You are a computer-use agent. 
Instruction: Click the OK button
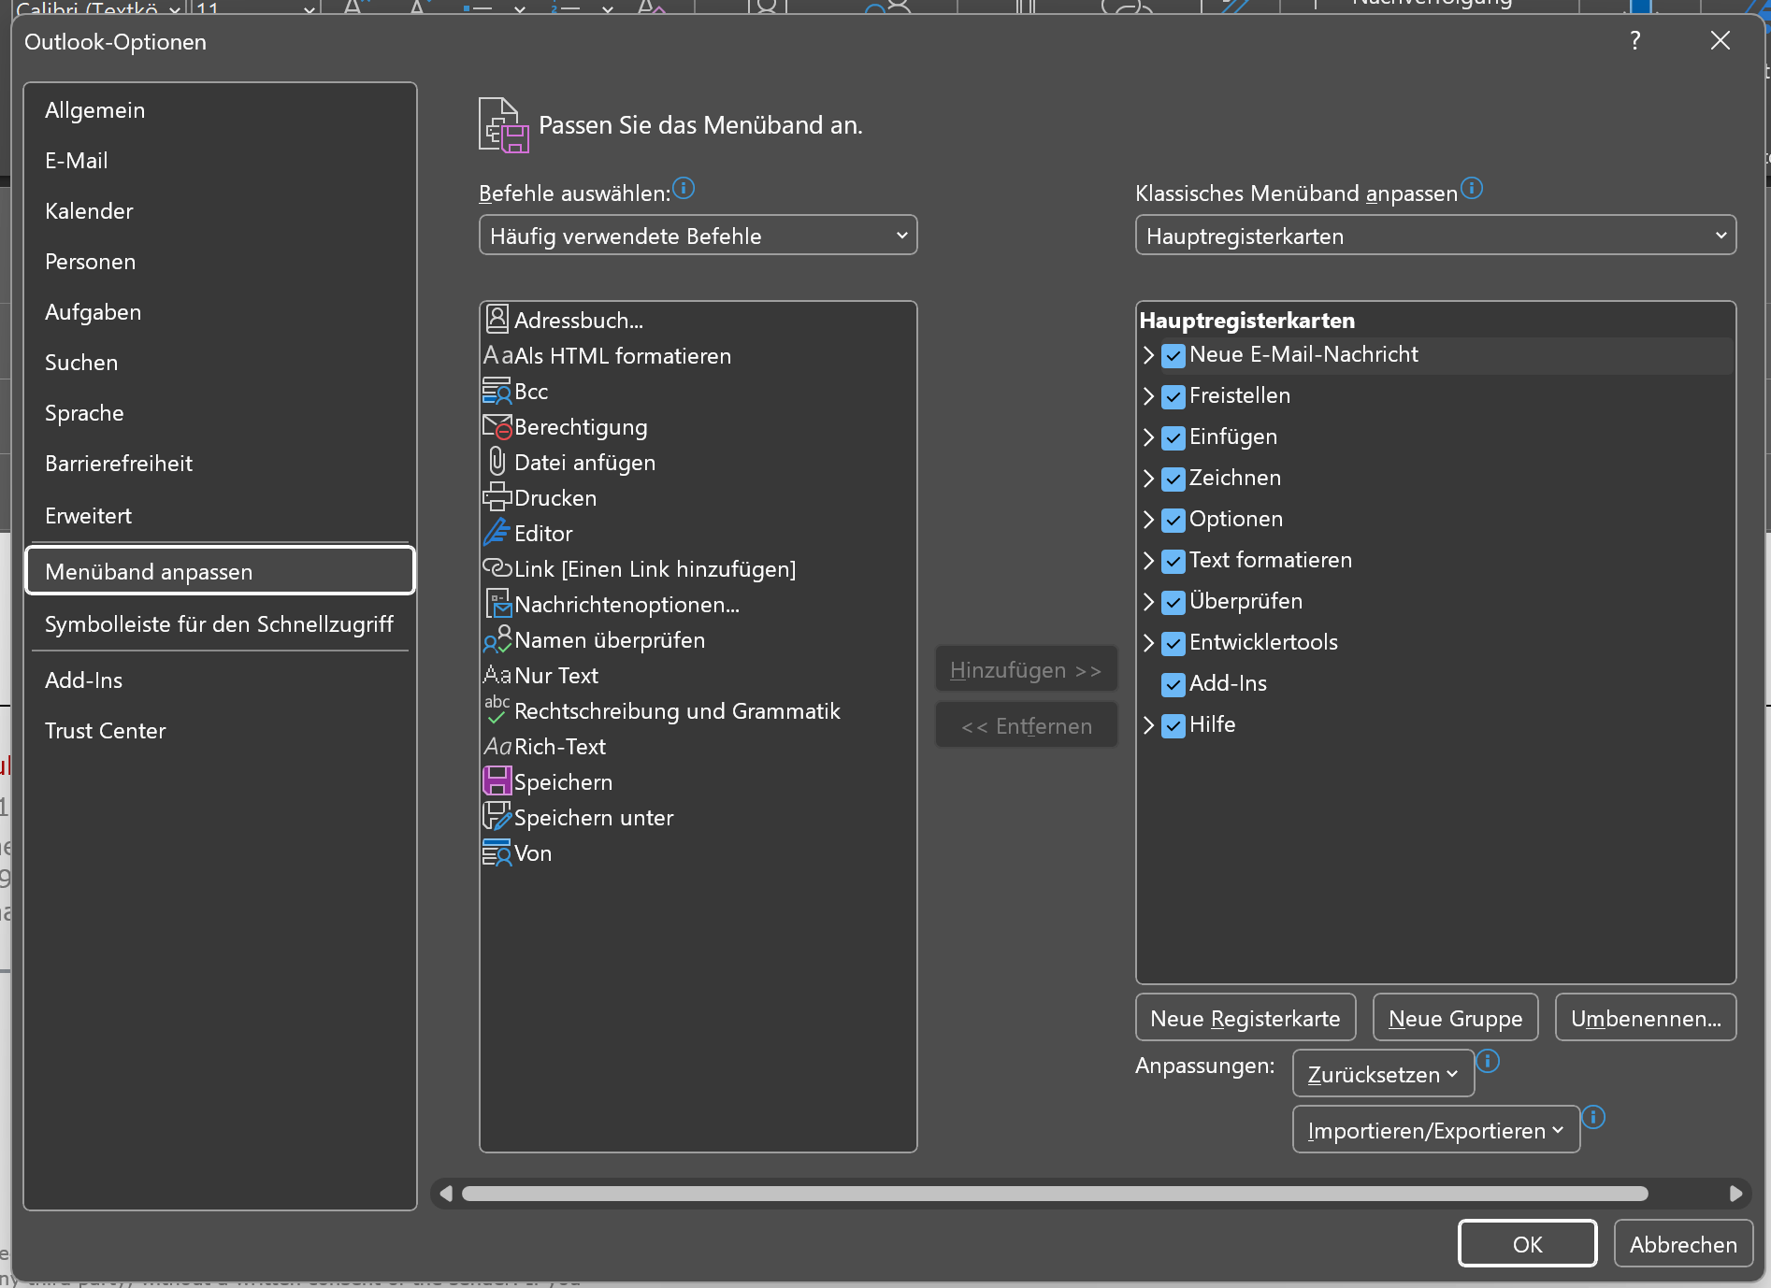point(1527,1244)
